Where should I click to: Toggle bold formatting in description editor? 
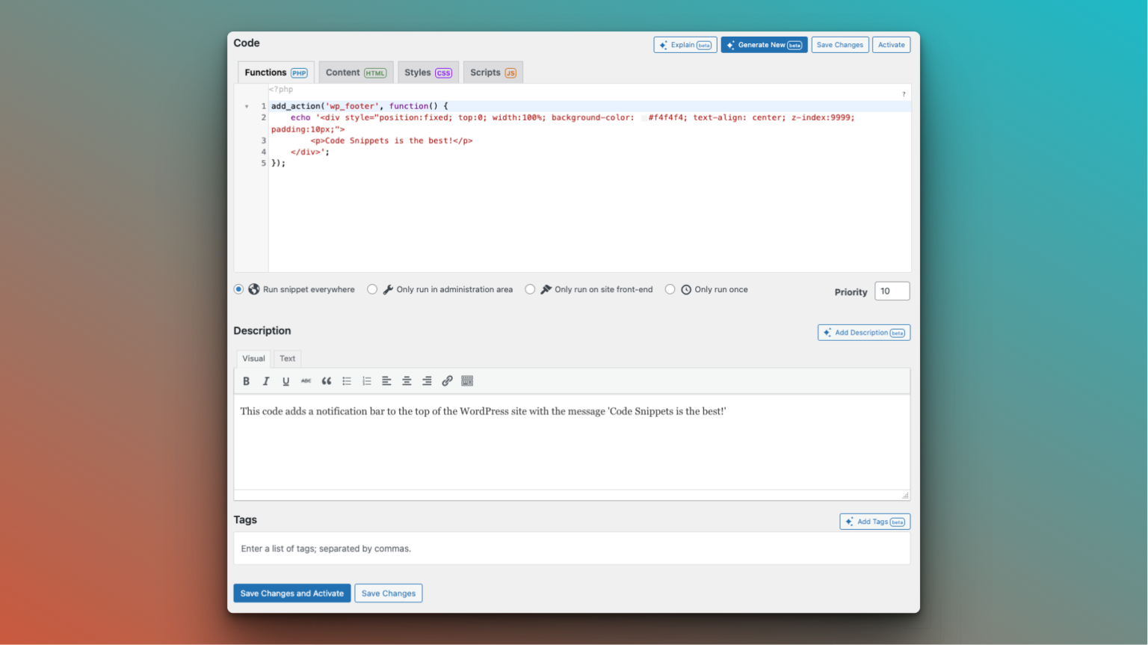[x=246, y=381]
